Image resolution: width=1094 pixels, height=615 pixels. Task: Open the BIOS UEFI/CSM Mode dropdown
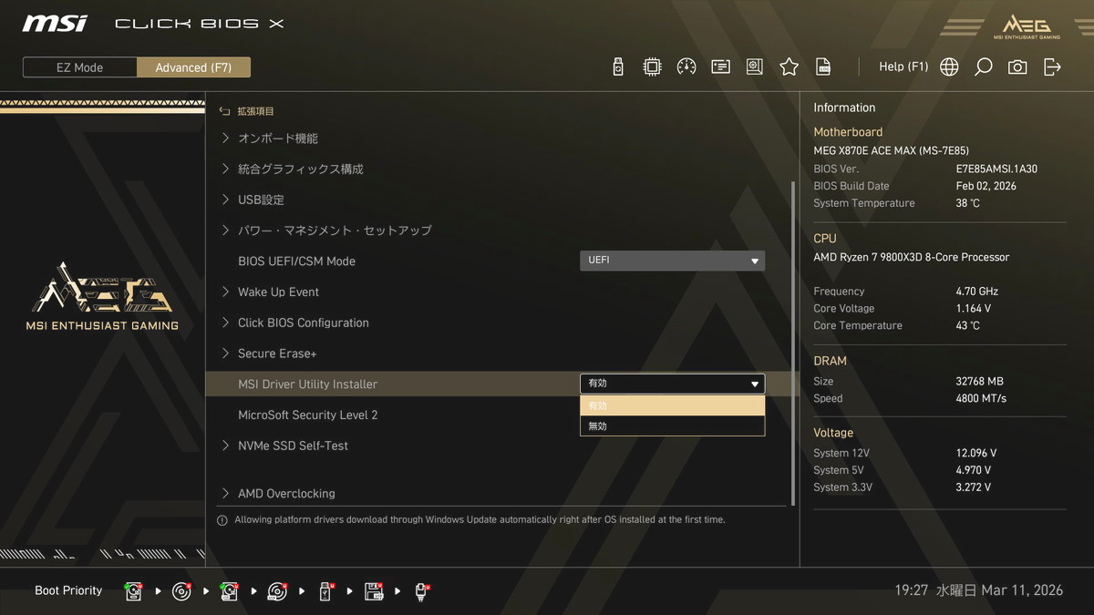point(672,261)
